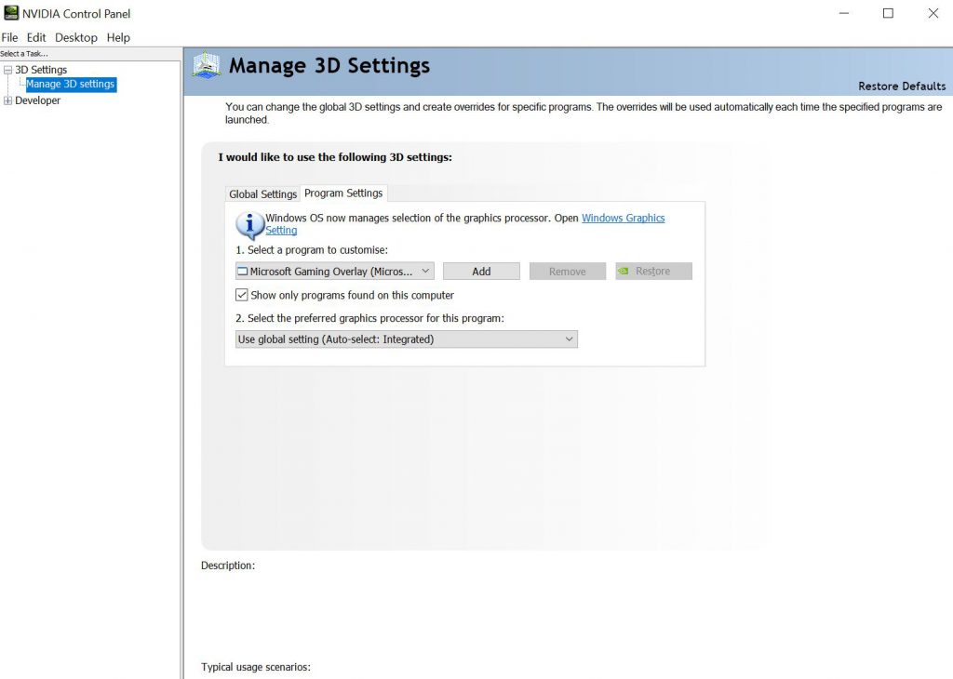Open the Desktop menu
The image size is (953, 679).
point(76,37)
